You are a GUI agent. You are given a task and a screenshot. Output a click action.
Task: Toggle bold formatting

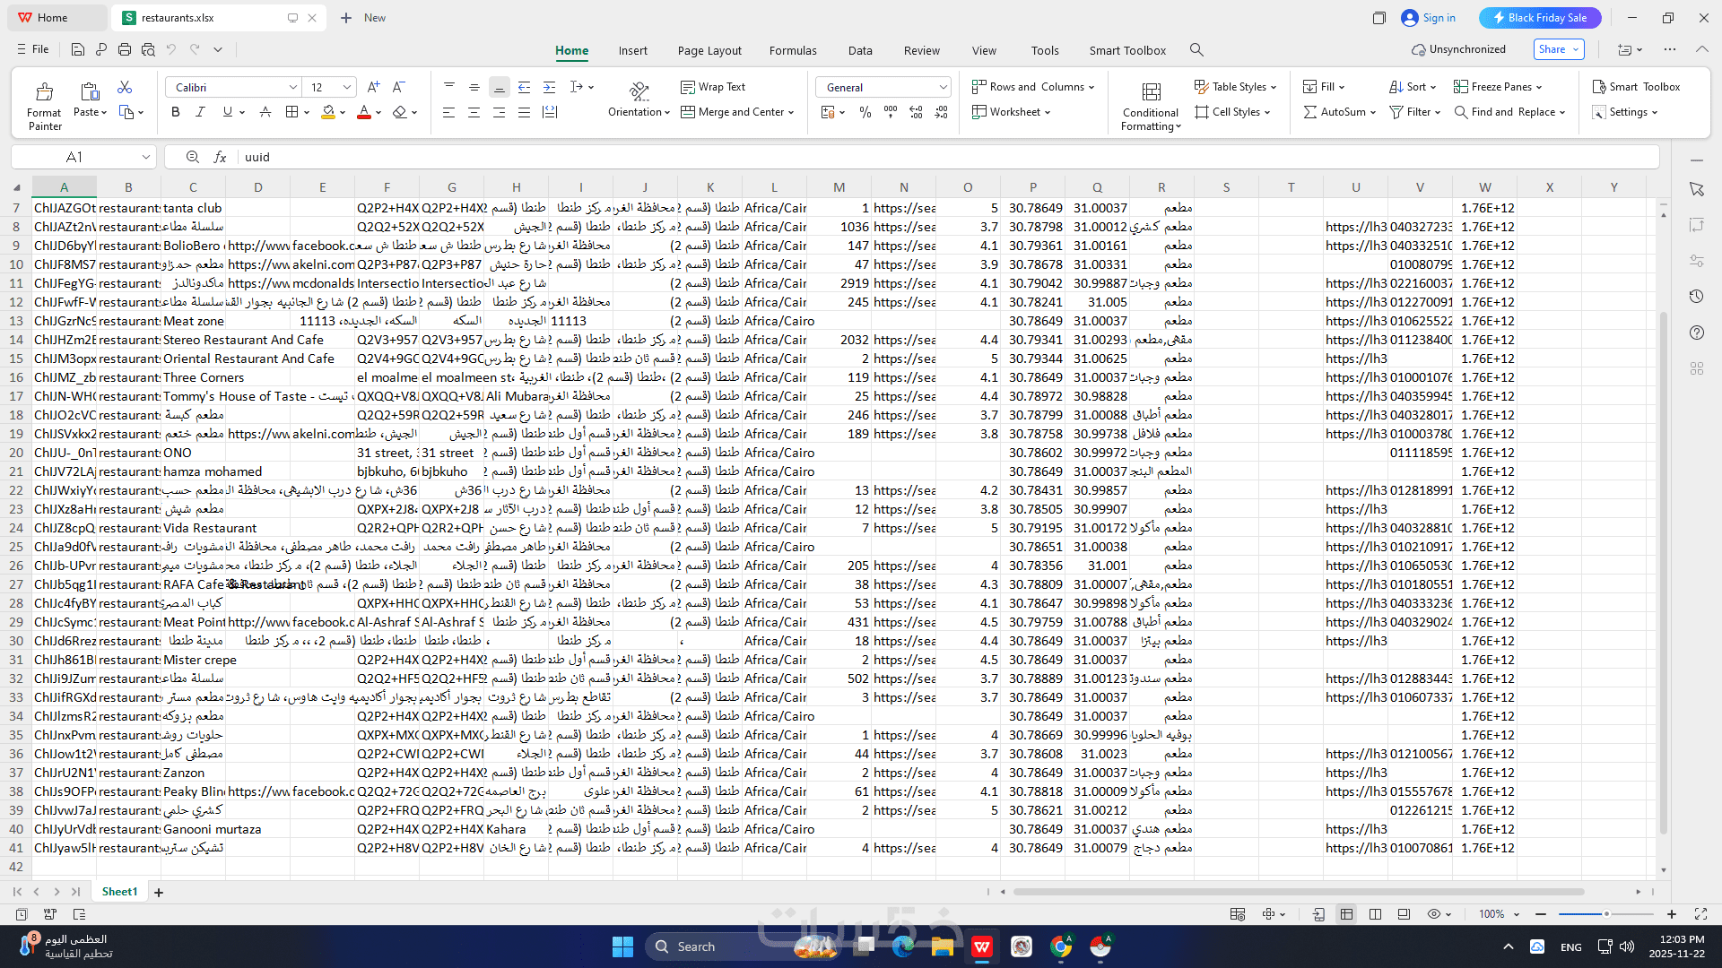pyautogui.click(x=175, y=112)
